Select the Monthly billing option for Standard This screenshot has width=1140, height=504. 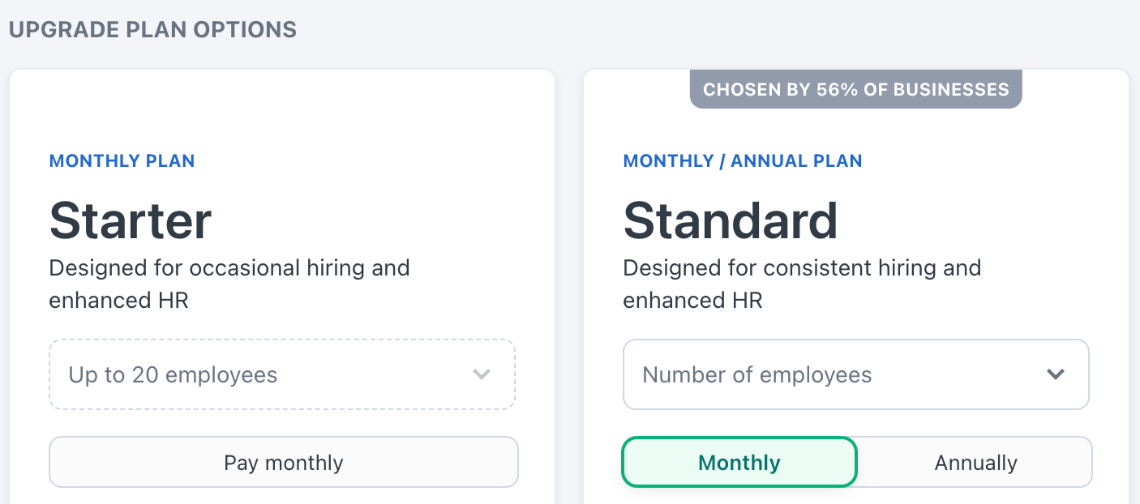point(739,462)
